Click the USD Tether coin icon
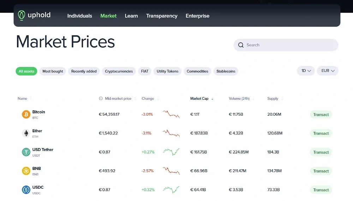Viewport: 353px width, 201px height. (x=26, y=152)
